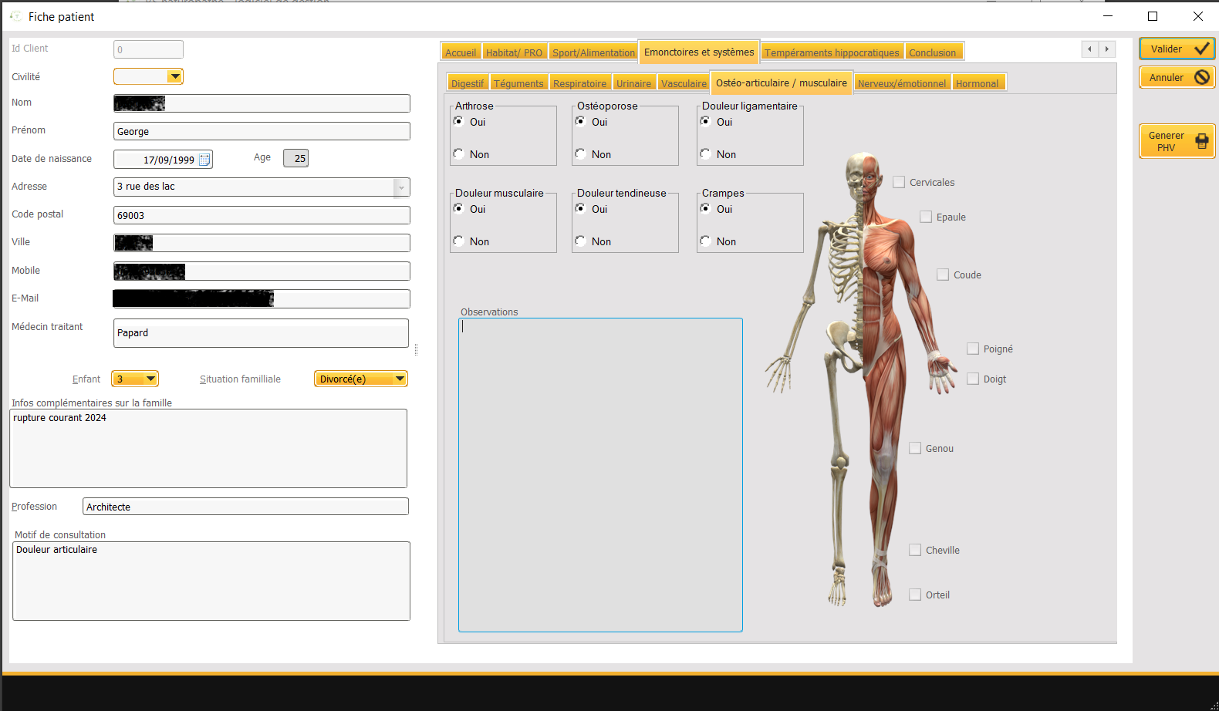This screenshot has height=711, width=1219.
Task: Open the Enfant number dropdown
Action: [x=150, y=379]
